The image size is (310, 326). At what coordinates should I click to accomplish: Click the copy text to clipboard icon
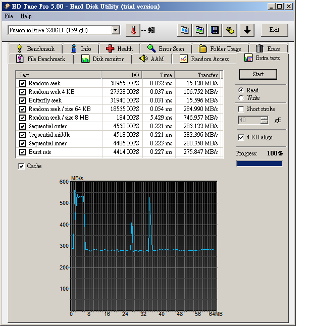[184, 30]
